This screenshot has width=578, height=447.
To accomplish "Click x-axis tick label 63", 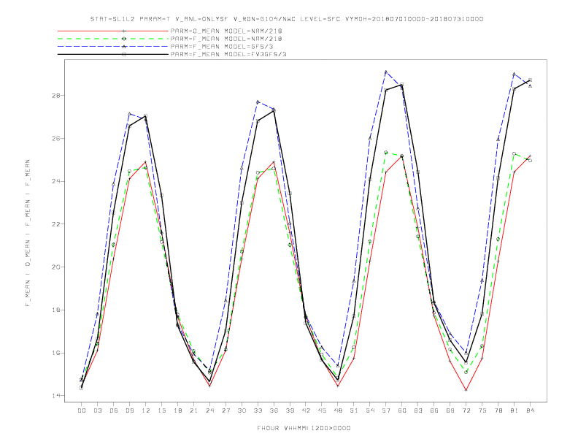I will pos(418,410).
